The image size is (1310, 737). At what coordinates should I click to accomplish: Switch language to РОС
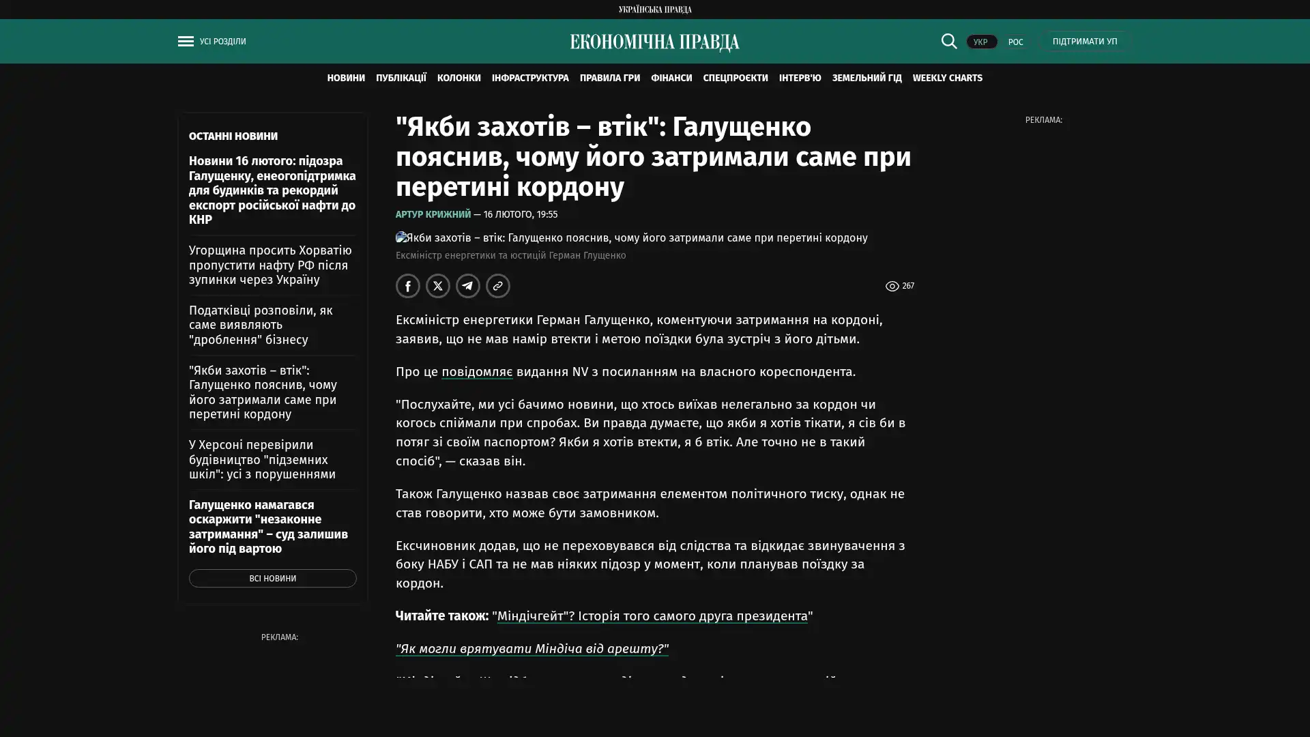1015,42
